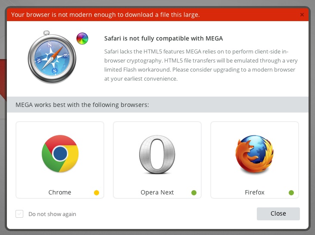
Task: Click the Safari compass icon
Action: point(52,57)
